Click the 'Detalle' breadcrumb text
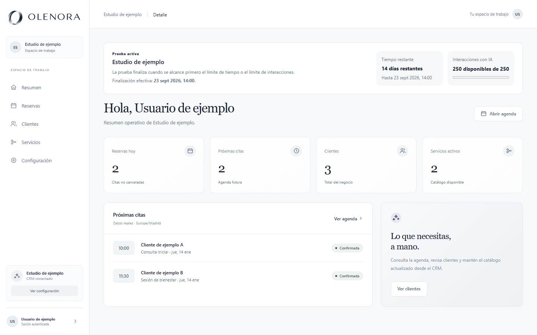The height and width of the screenshot is (335, 537). pos(160,15)
